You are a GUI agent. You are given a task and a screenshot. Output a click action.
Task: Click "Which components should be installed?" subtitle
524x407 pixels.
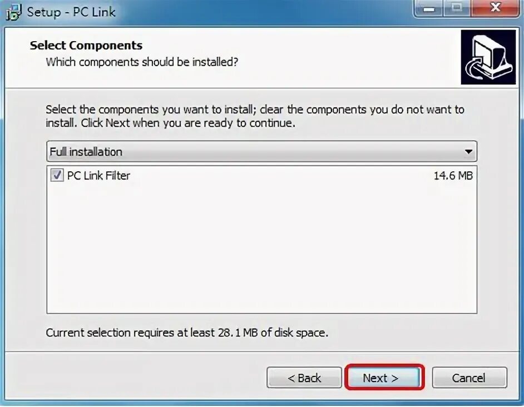point(142,62)
